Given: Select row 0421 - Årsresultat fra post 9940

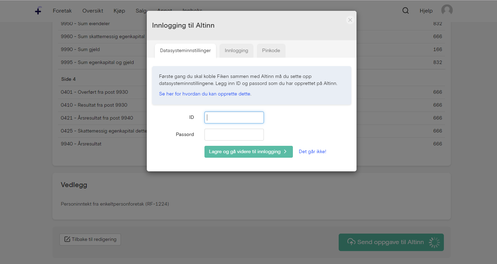Looking at the screenshot, I should pyautogui.click(x=251, y=118).
